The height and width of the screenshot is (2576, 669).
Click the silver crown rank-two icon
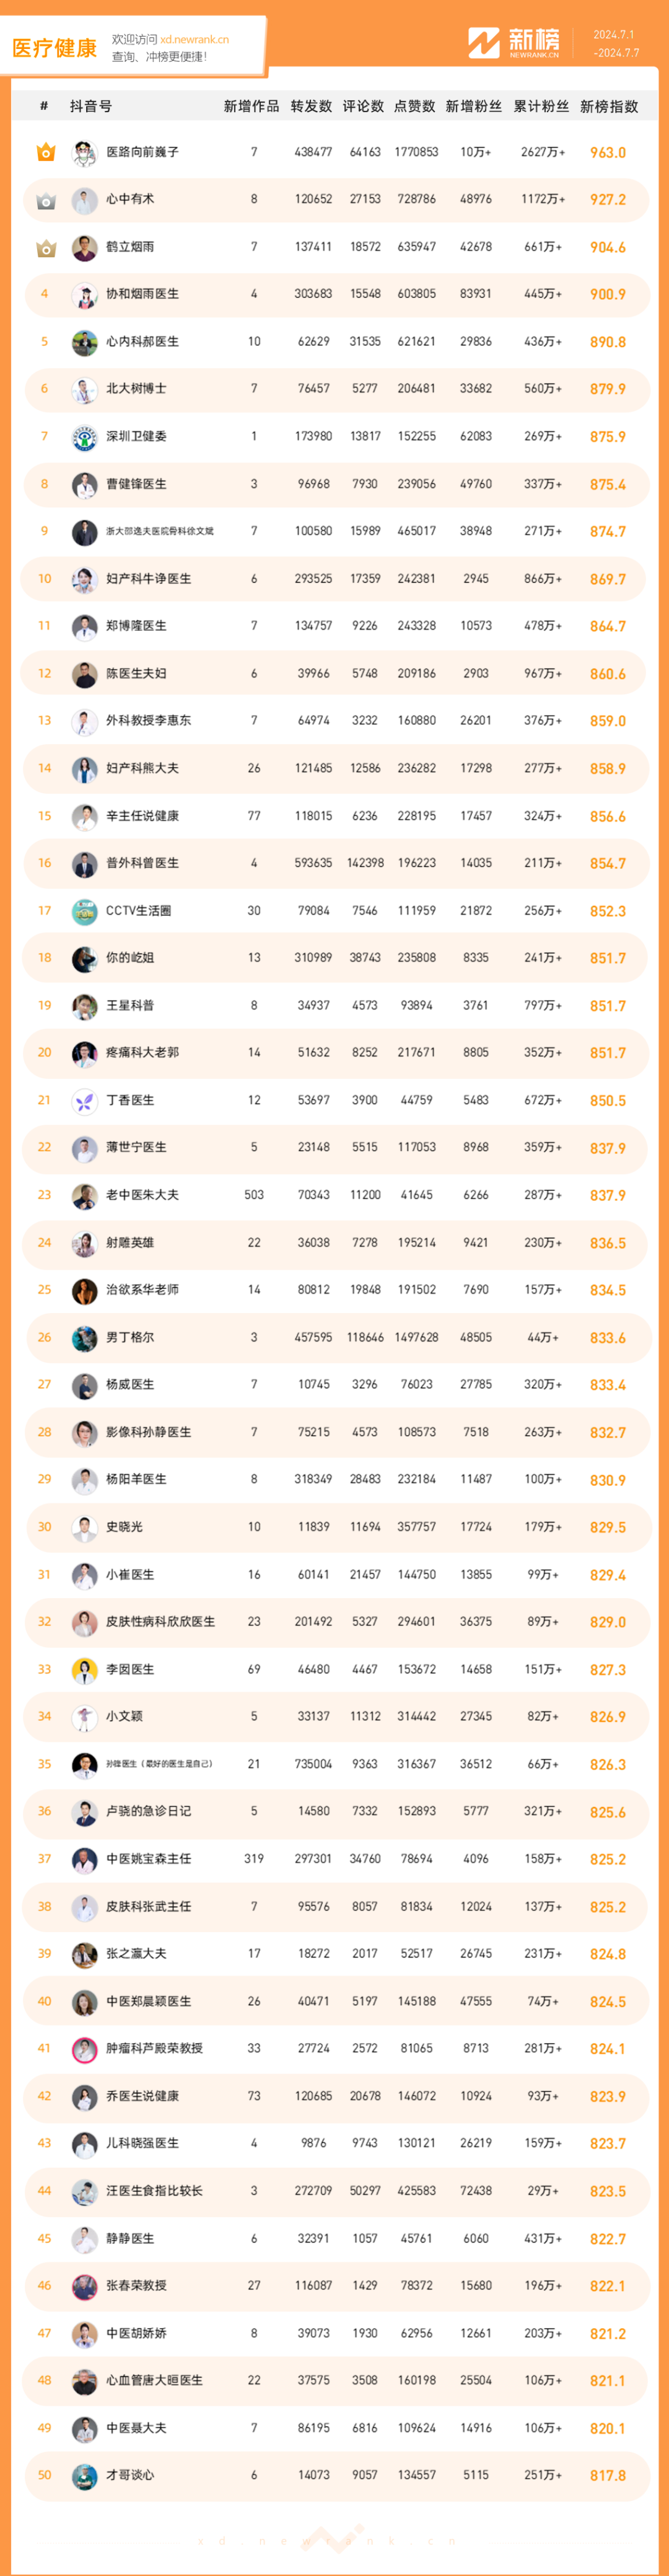click(45, 200)
